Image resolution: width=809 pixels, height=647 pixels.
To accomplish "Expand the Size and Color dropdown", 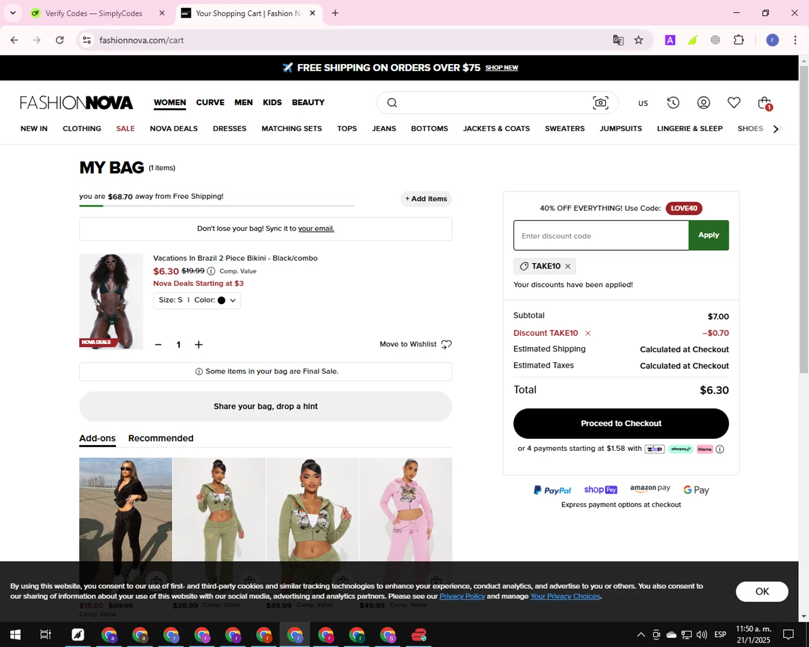I will click(x=197, y=300).
